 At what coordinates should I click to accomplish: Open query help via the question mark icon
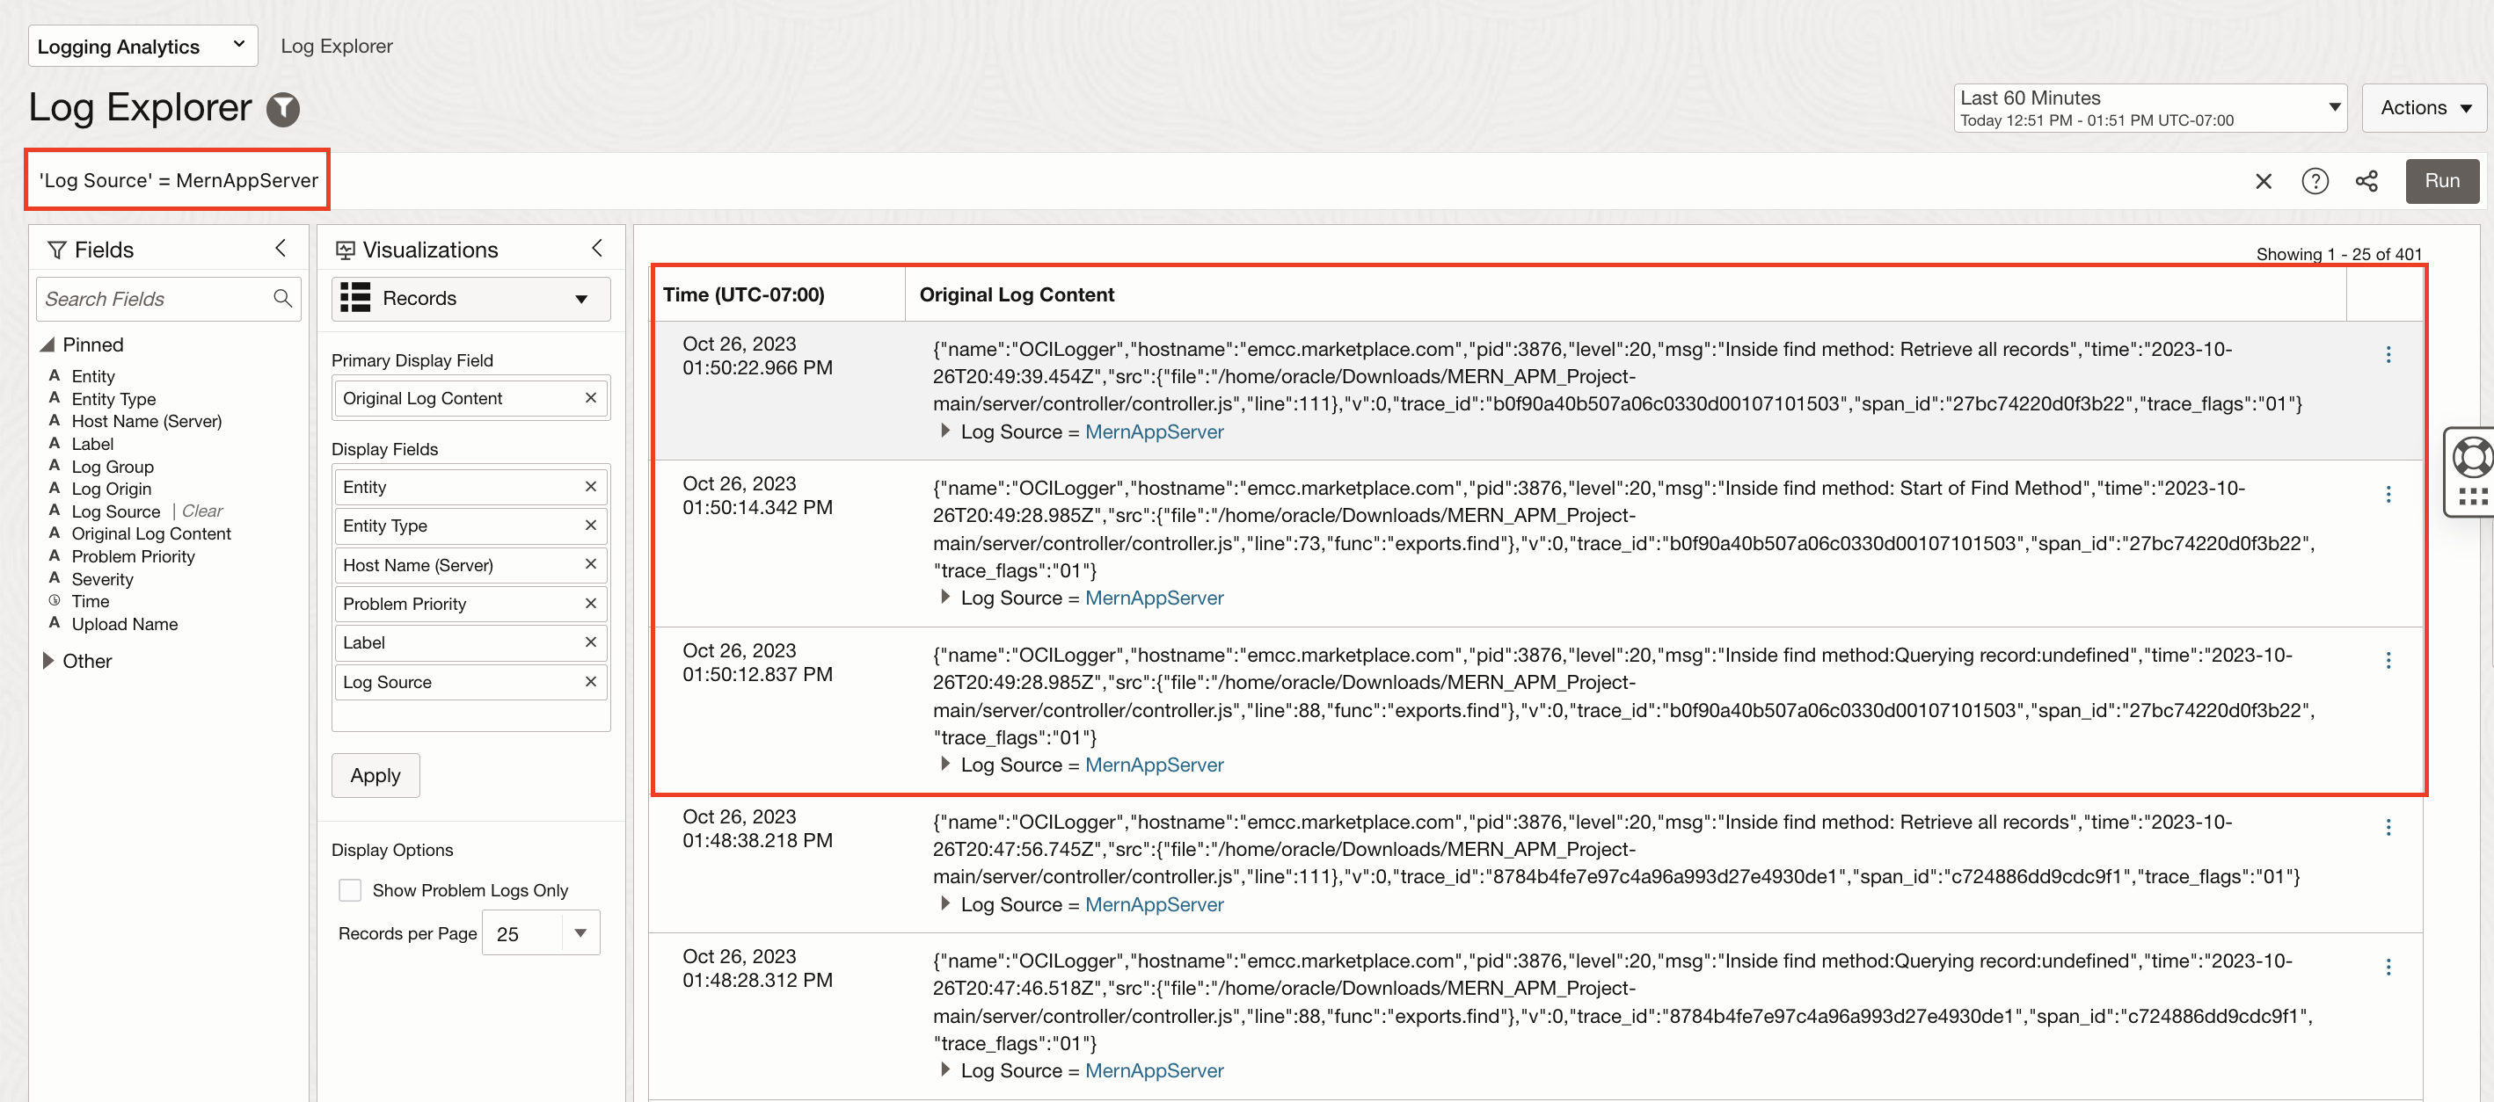point(2315,181)
